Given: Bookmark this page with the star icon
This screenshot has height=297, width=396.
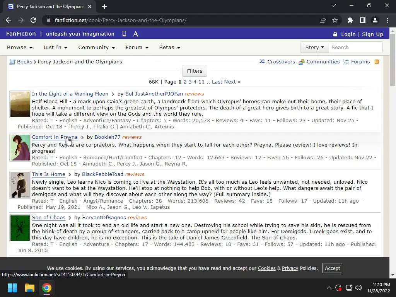Looking at the screenshot, I should pos(335,20).
